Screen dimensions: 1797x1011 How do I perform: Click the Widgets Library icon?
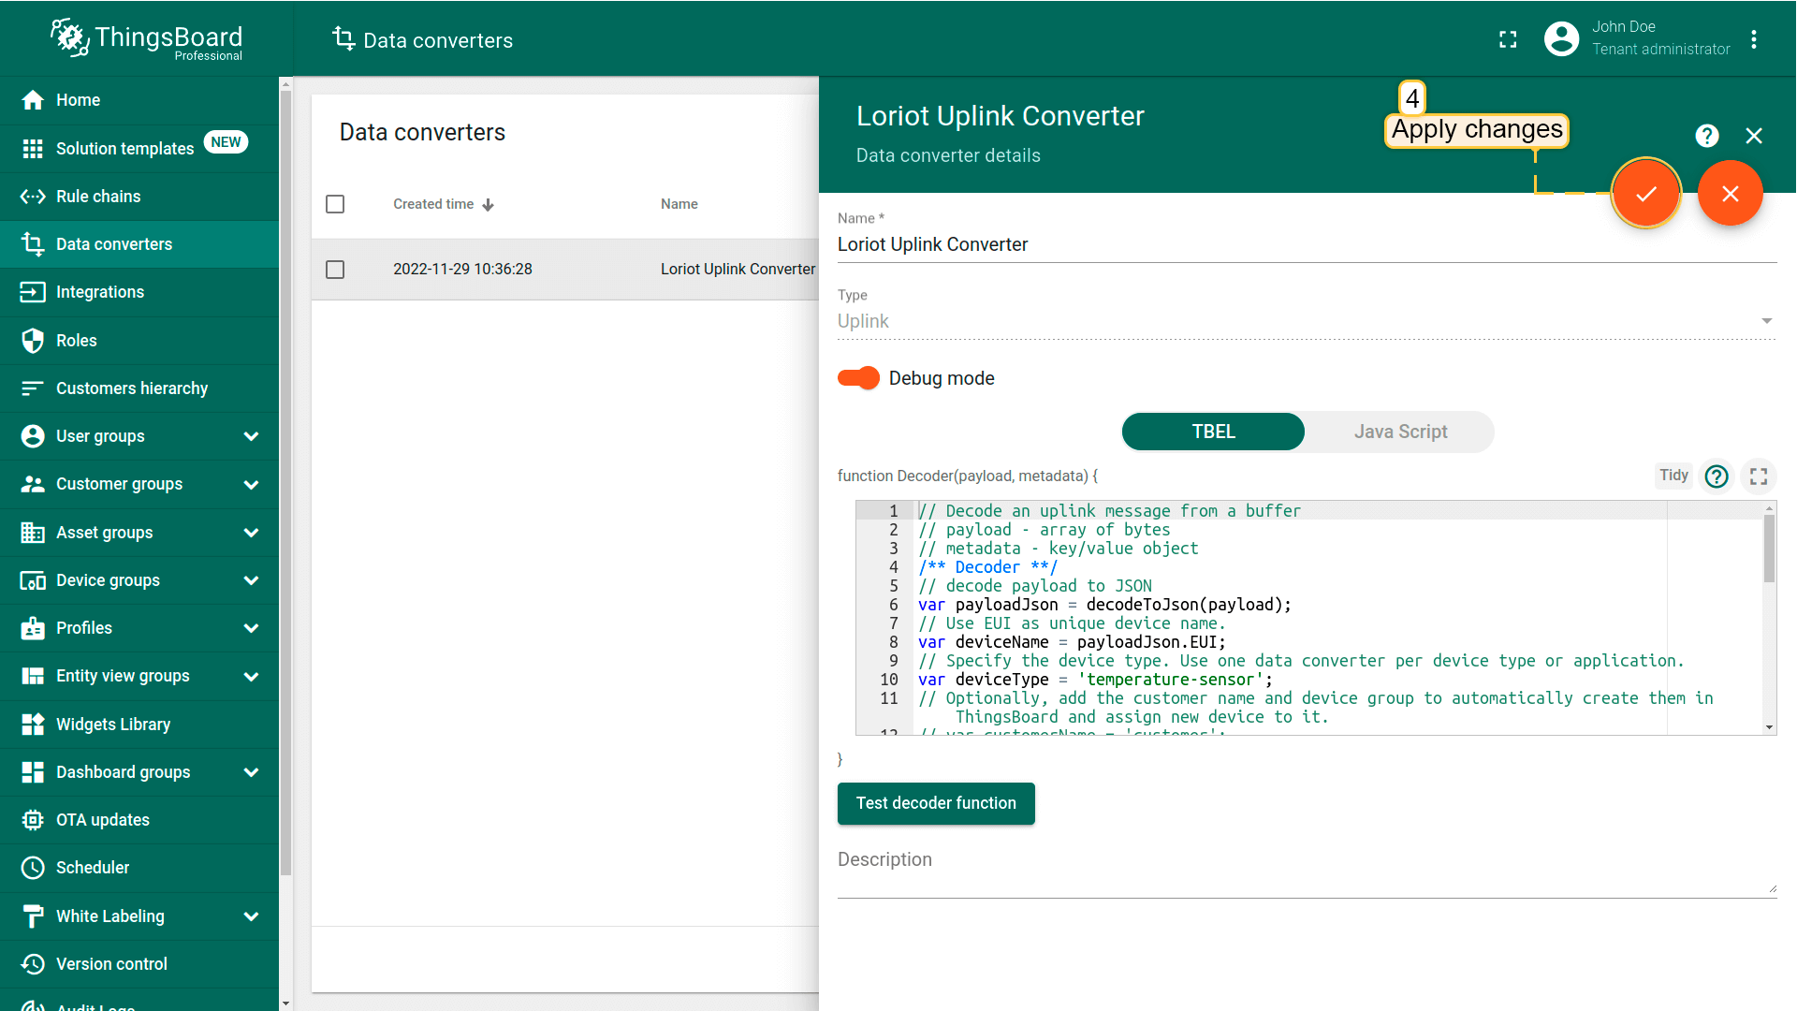pyautogui.click(x=33, y=725)
